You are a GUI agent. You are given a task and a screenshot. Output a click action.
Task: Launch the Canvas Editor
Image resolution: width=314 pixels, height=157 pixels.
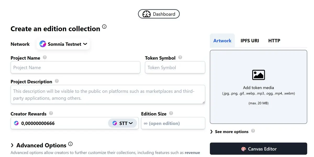point(259,149)
